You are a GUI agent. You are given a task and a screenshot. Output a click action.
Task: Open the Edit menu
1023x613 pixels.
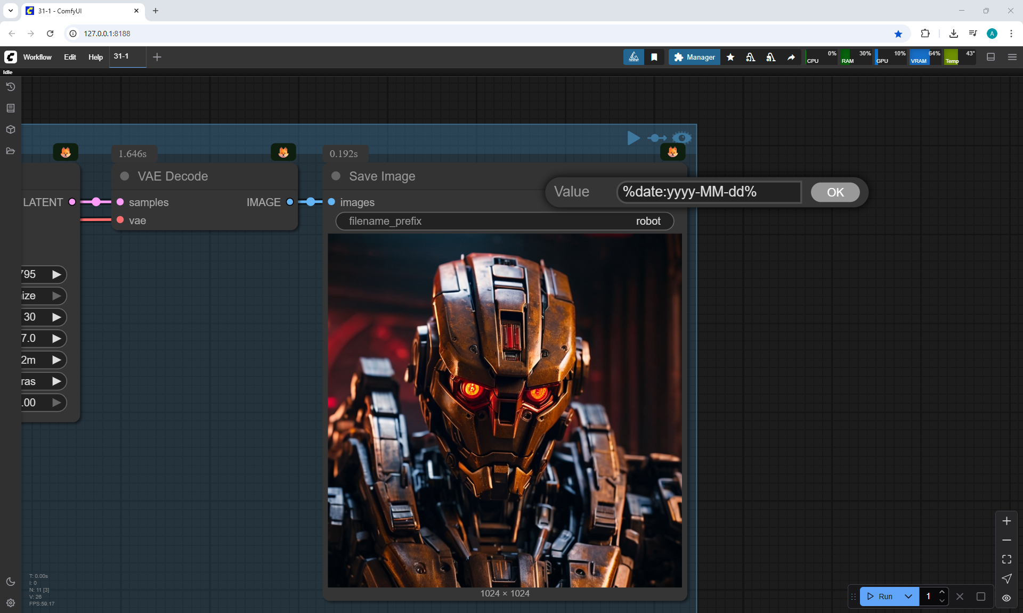point(70,57)
